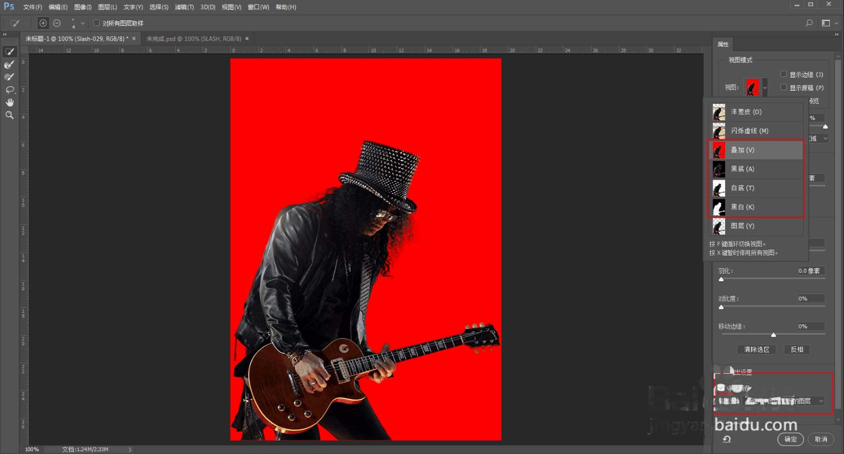Close the 未标题-1 document tab
This screenshot has height=454, width=844.
pos(134,38)
